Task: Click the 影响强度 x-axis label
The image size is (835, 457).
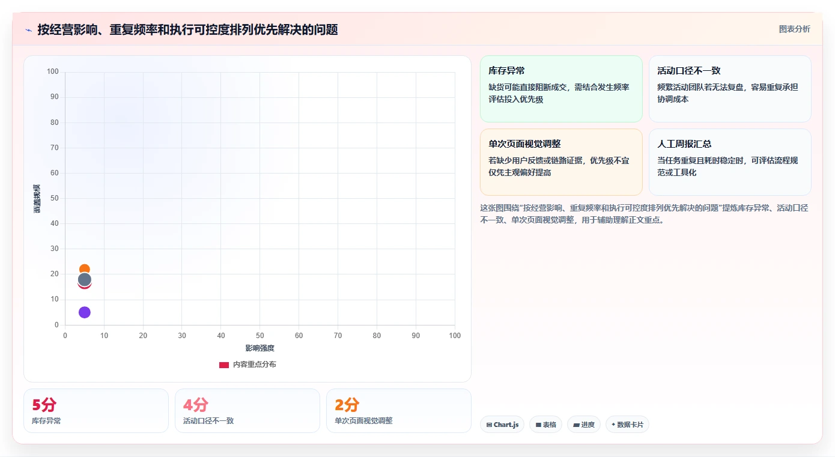Action: [x=260, y=348]
